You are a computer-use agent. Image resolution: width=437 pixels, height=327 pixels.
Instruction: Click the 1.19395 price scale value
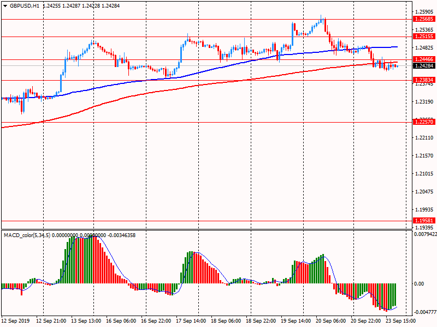coord(424,227)
